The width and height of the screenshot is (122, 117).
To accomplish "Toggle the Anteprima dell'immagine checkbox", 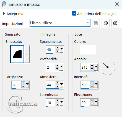I will point(74,14).
